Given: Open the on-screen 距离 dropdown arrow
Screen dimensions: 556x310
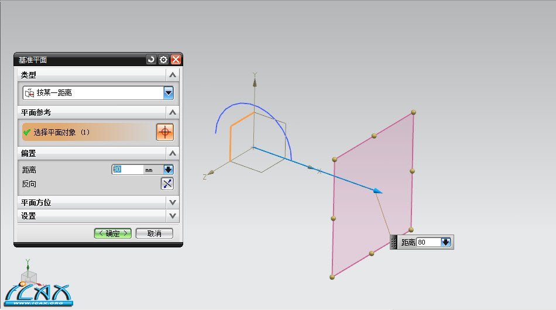Looking at the screenshot, I should [446, 242].
